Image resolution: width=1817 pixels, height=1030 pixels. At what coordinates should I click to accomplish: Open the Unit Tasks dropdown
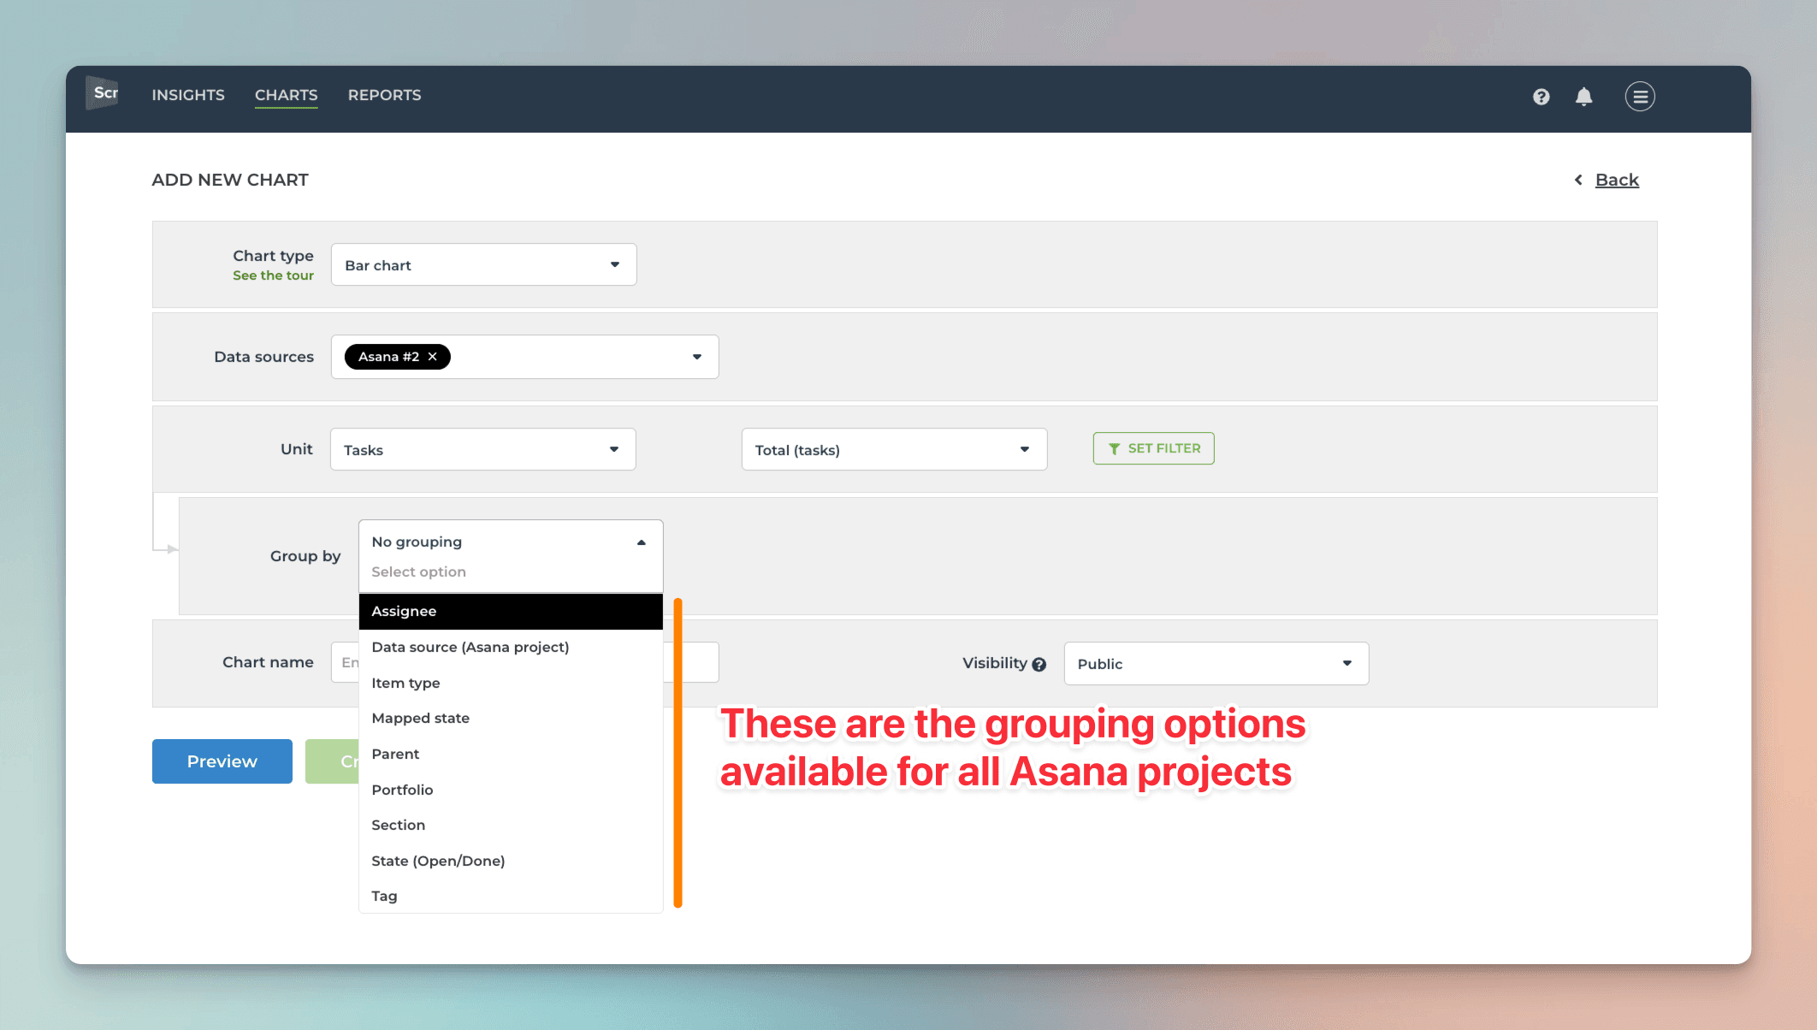(x=482, y=449)
